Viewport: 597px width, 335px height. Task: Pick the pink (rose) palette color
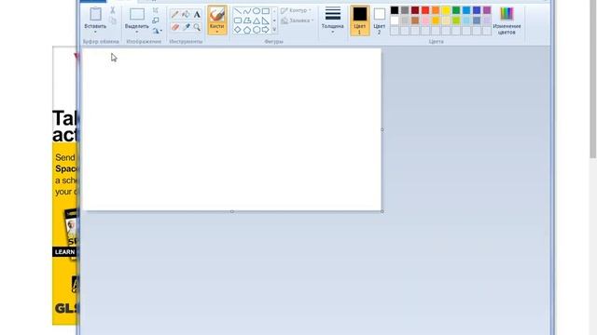425,20
